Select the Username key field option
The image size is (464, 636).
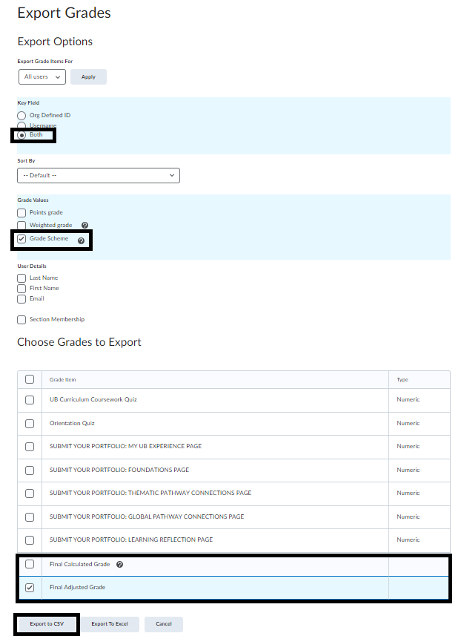pos(21,126)
